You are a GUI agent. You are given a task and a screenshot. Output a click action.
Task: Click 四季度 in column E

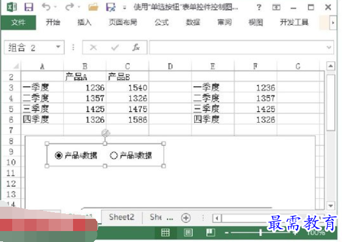213,119
